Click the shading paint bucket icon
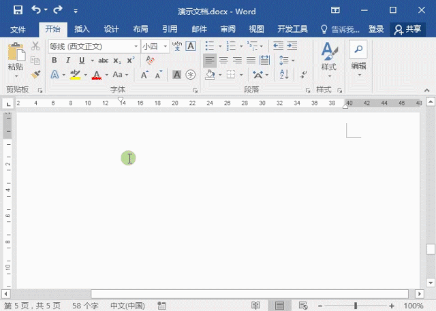Image resolution: width=436 pixels, height=311 pixels. click(210, 75)
